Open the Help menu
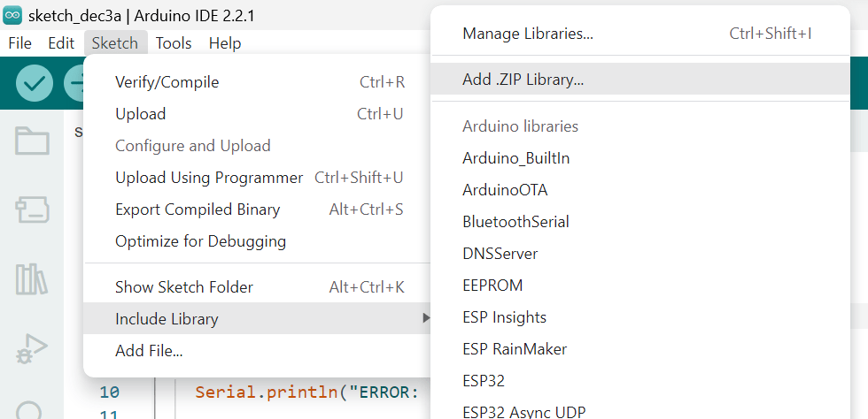This screenshot has height=419, width=868. click(x=225, y=43)
